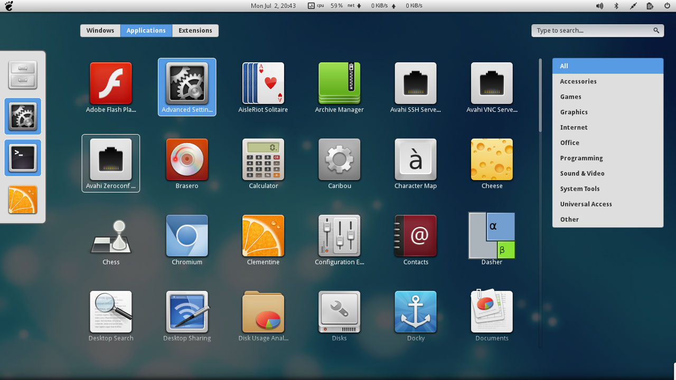
Task: Switch to Extensions tab
Action: pos(195,31)
